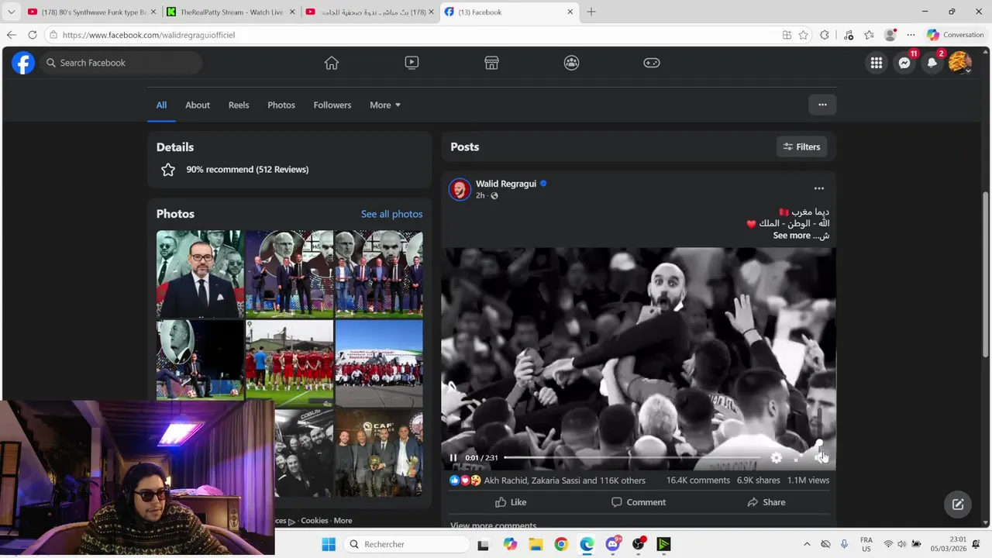Switch to the Followers tab
992x558 pixels.
(x=332, y=105)
